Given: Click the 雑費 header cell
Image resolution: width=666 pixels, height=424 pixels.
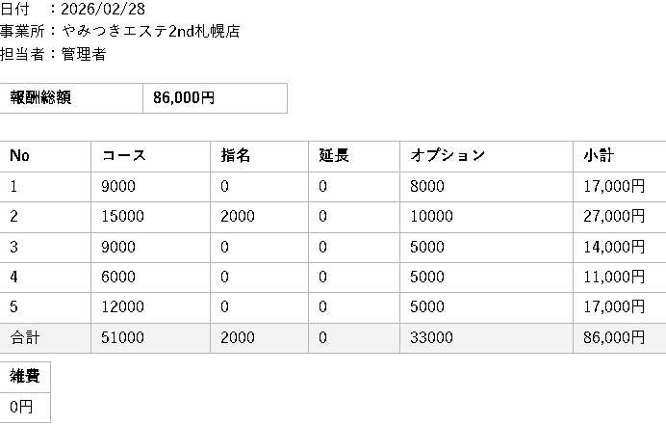Looking at the screenshot, I should coord(25,378).
